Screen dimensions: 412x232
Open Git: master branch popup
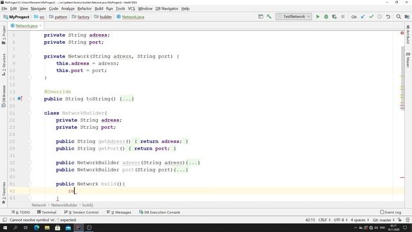click(x=384, y=220)
